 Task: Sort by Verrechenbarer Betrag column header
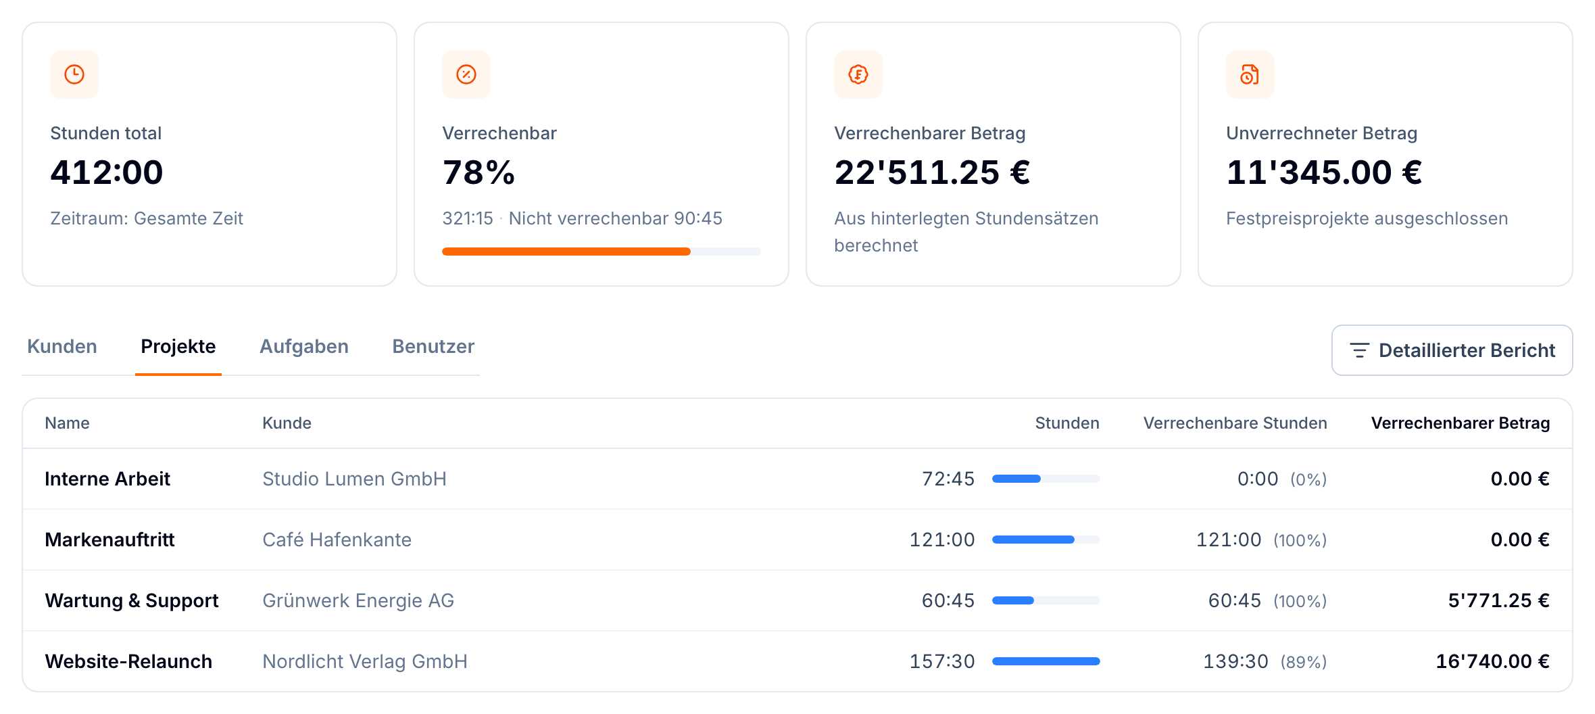(x=1461, y=423)
